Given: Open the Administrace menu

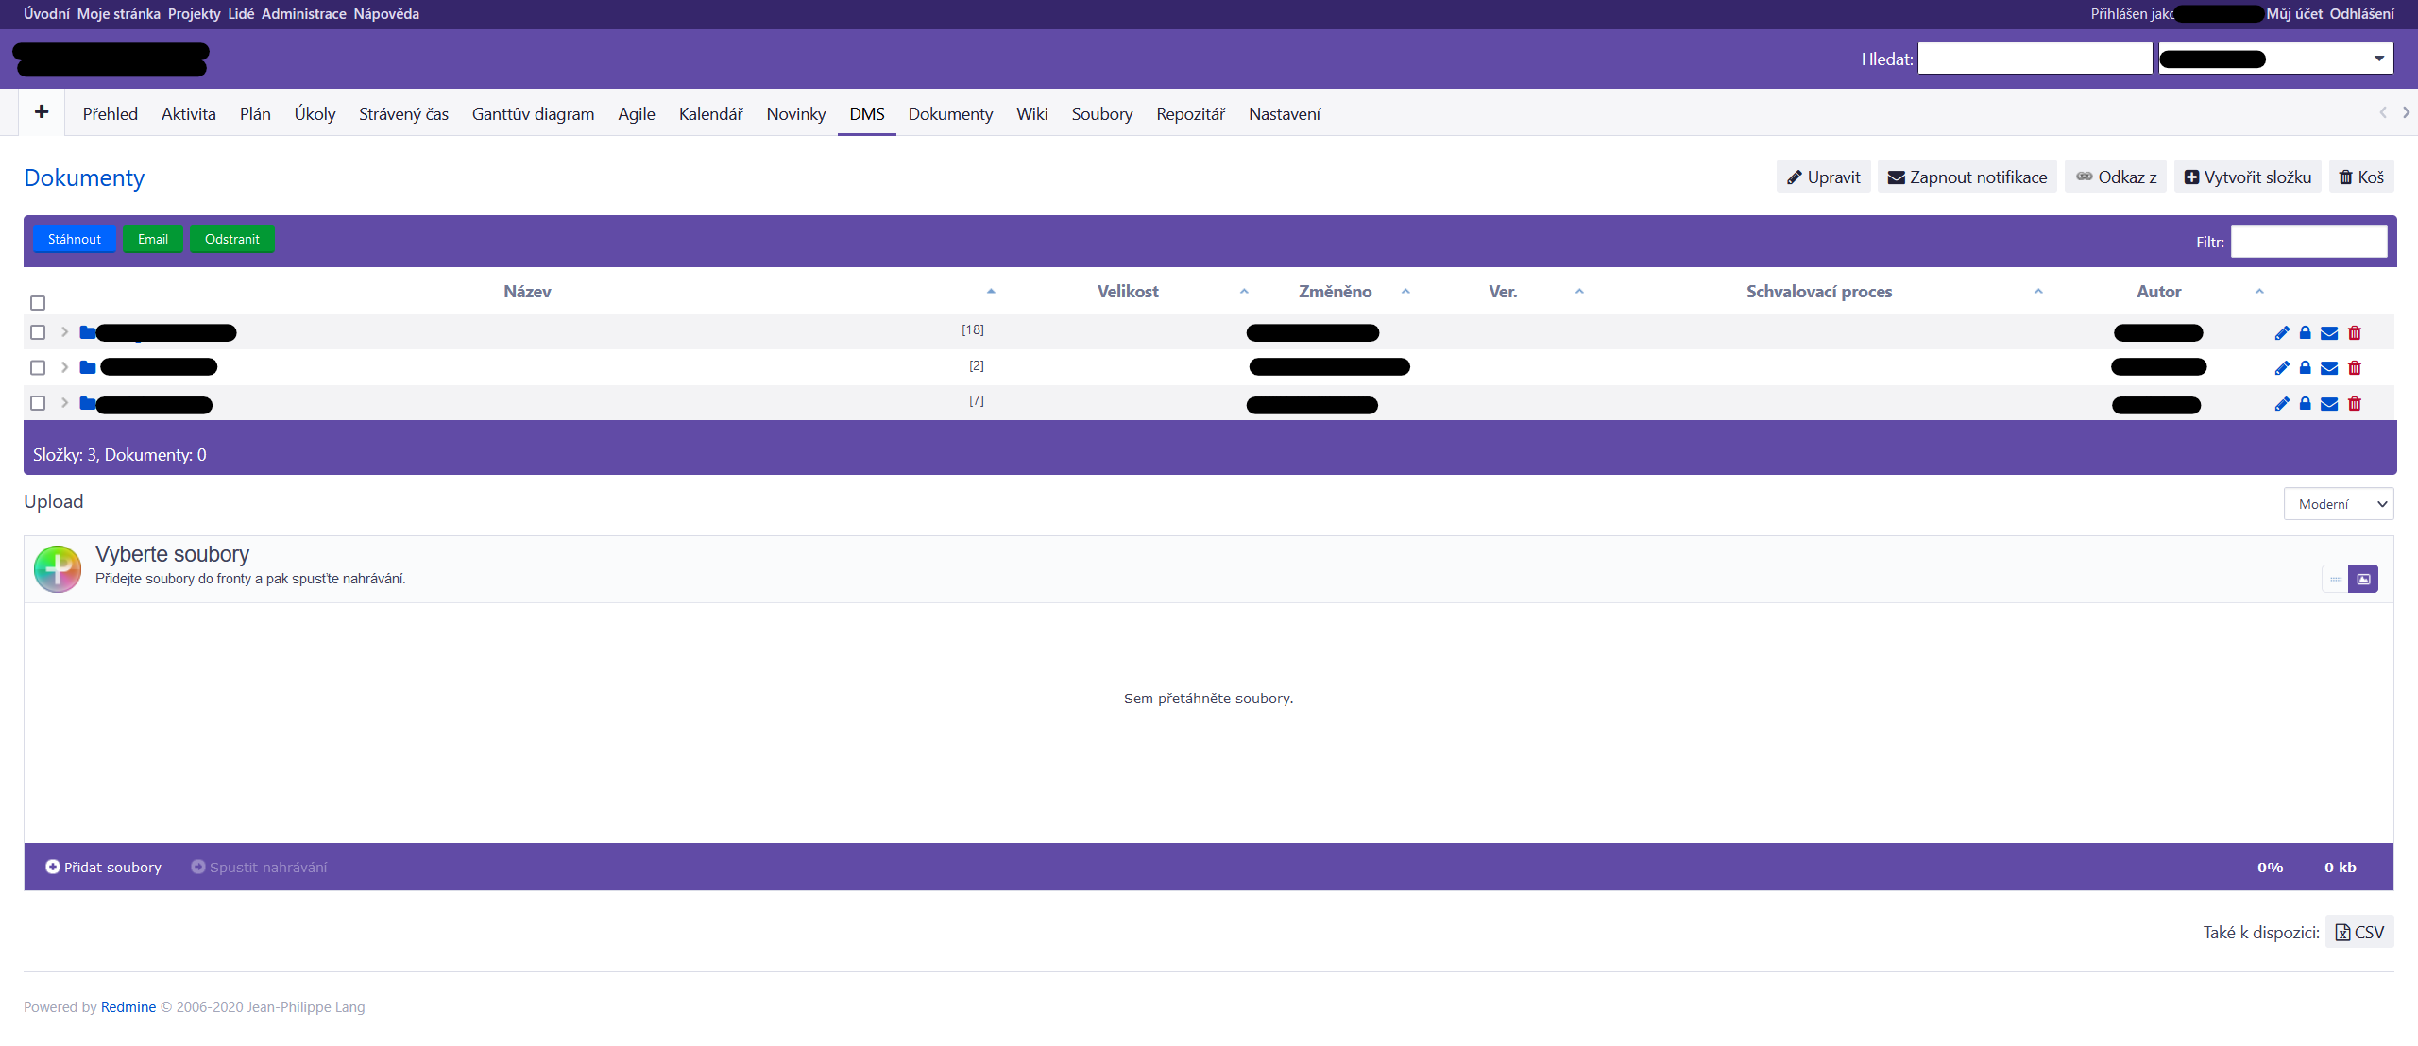Looking at the screenshot, I should point(303,13).
